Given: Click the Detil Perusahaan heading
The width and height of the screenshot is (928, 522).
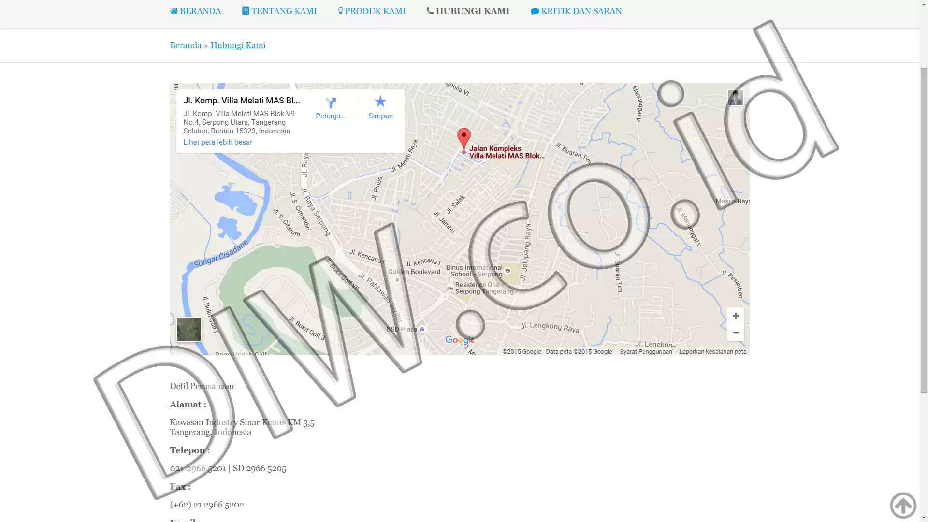Looking at the screenshot, I should click(x=202, y=386).
